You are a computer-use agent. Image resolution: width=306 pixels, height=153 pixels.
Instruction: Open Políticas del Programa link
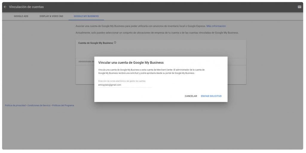pyautogui.click(x=63, y=105)
